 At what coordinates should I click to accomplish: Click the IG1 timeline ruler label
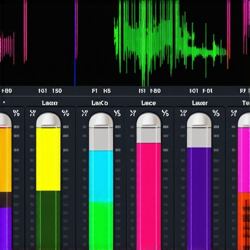point(42,91)
